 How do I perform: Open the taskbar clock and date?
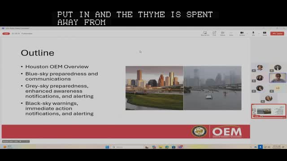(x=277, y=147)
